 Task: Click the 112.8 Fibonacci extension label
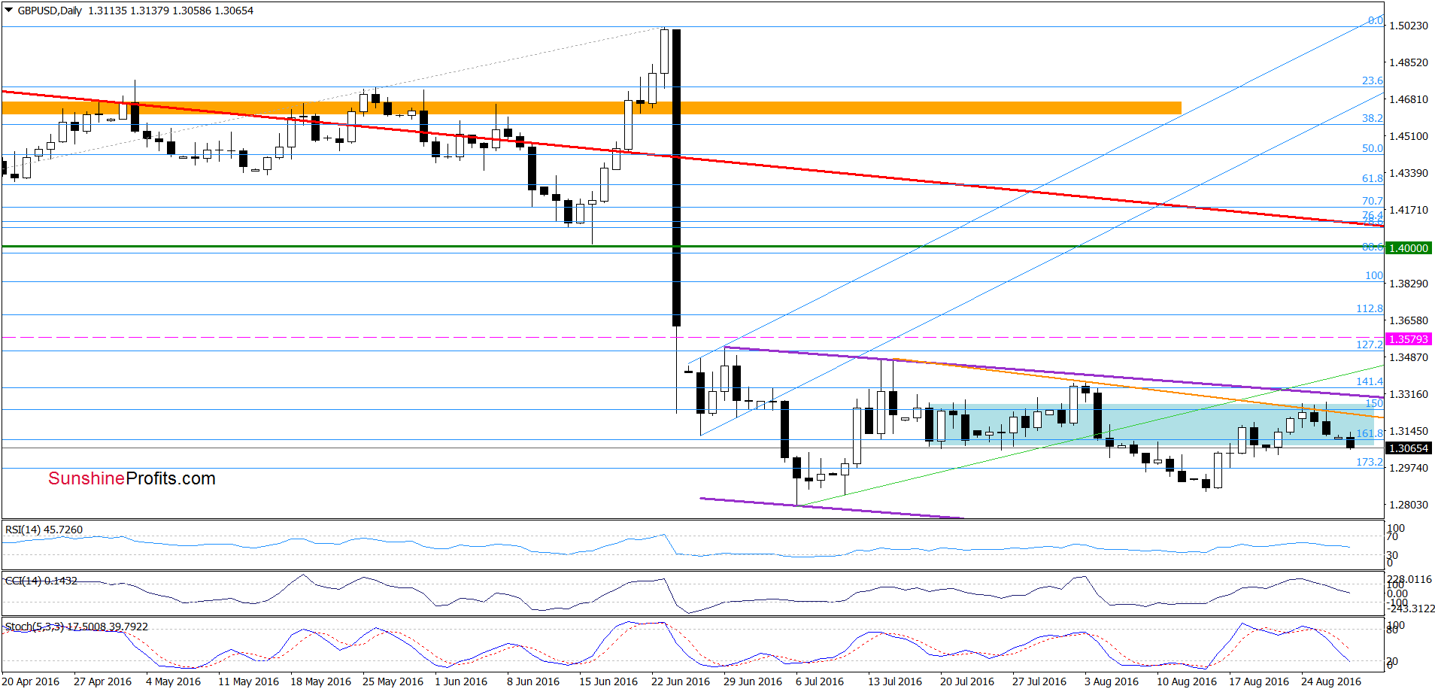[x=1370, y=308]
